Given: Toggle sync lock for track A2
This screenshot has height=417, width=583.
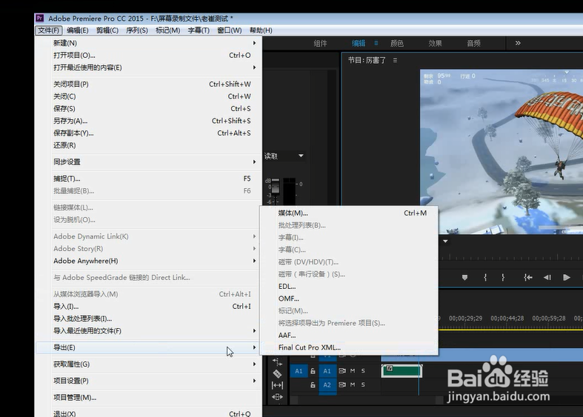Looking at the screenshot, I should (342, 384).
